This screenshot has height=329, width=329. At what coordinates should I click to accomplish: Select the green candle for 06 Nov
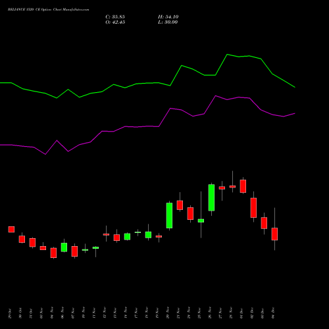click(64, 247)
